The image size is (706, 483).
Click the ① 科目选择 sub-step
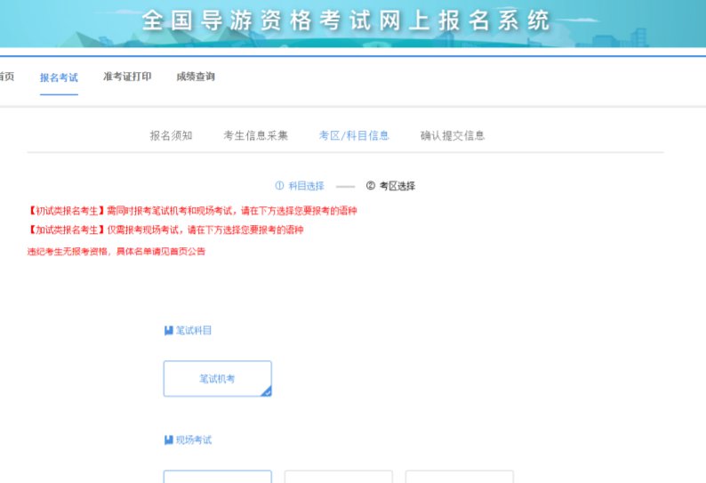[300, 186]
